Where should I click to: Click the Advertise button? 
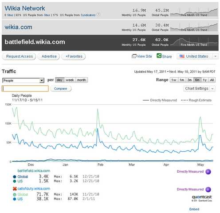[49, 56]
